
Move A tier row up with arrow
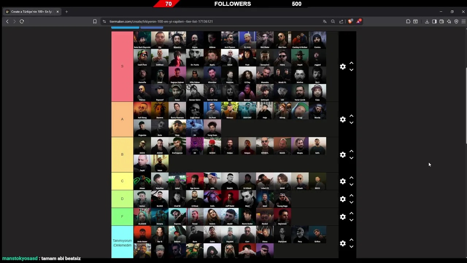[x=351, y=116]
